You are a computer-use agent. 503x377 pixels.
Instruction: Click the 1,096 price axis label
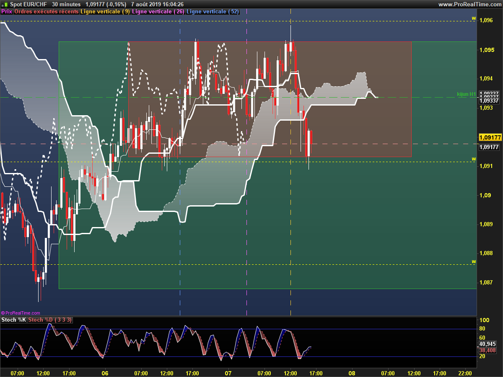click(x=486, y=20)
